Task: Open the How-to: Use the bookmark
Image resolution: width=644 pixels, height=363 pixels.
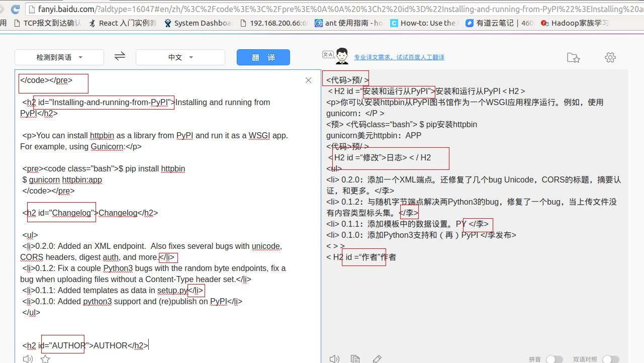Action: click(x=424, y=23)
